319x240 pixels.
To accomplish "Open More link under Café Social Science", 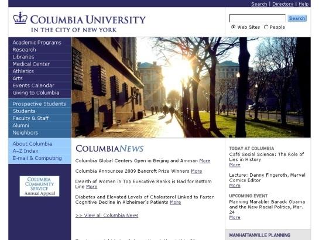I will (x=235, y=165).
